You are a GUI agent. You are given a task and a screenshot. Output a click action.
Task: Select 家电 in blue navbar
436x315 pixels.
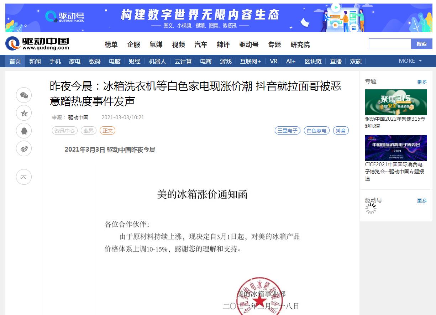75,61
